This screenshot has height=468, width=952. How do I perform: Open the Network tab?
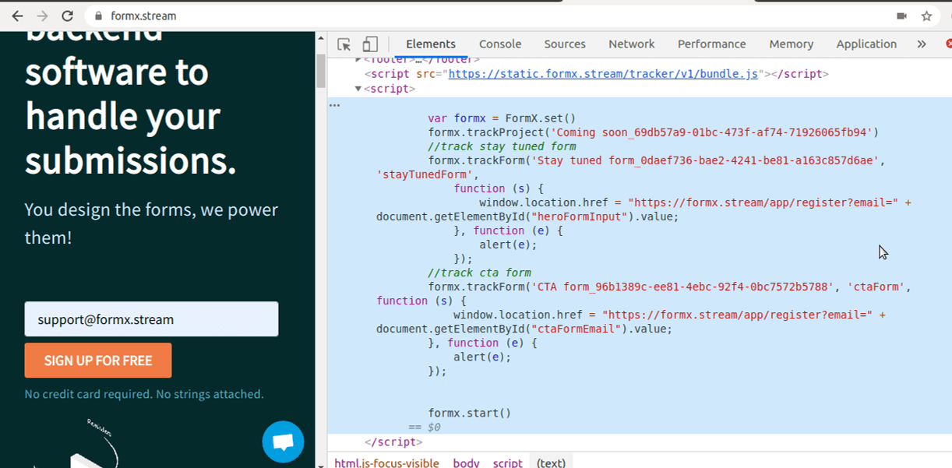coord(632,44)
